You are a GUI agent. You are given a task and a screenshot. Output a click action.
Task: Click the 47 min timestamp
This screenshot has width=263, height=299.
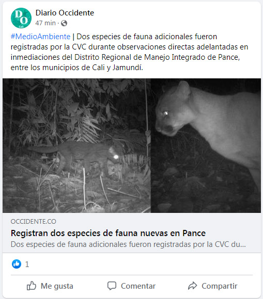click(x=45, y=23)
